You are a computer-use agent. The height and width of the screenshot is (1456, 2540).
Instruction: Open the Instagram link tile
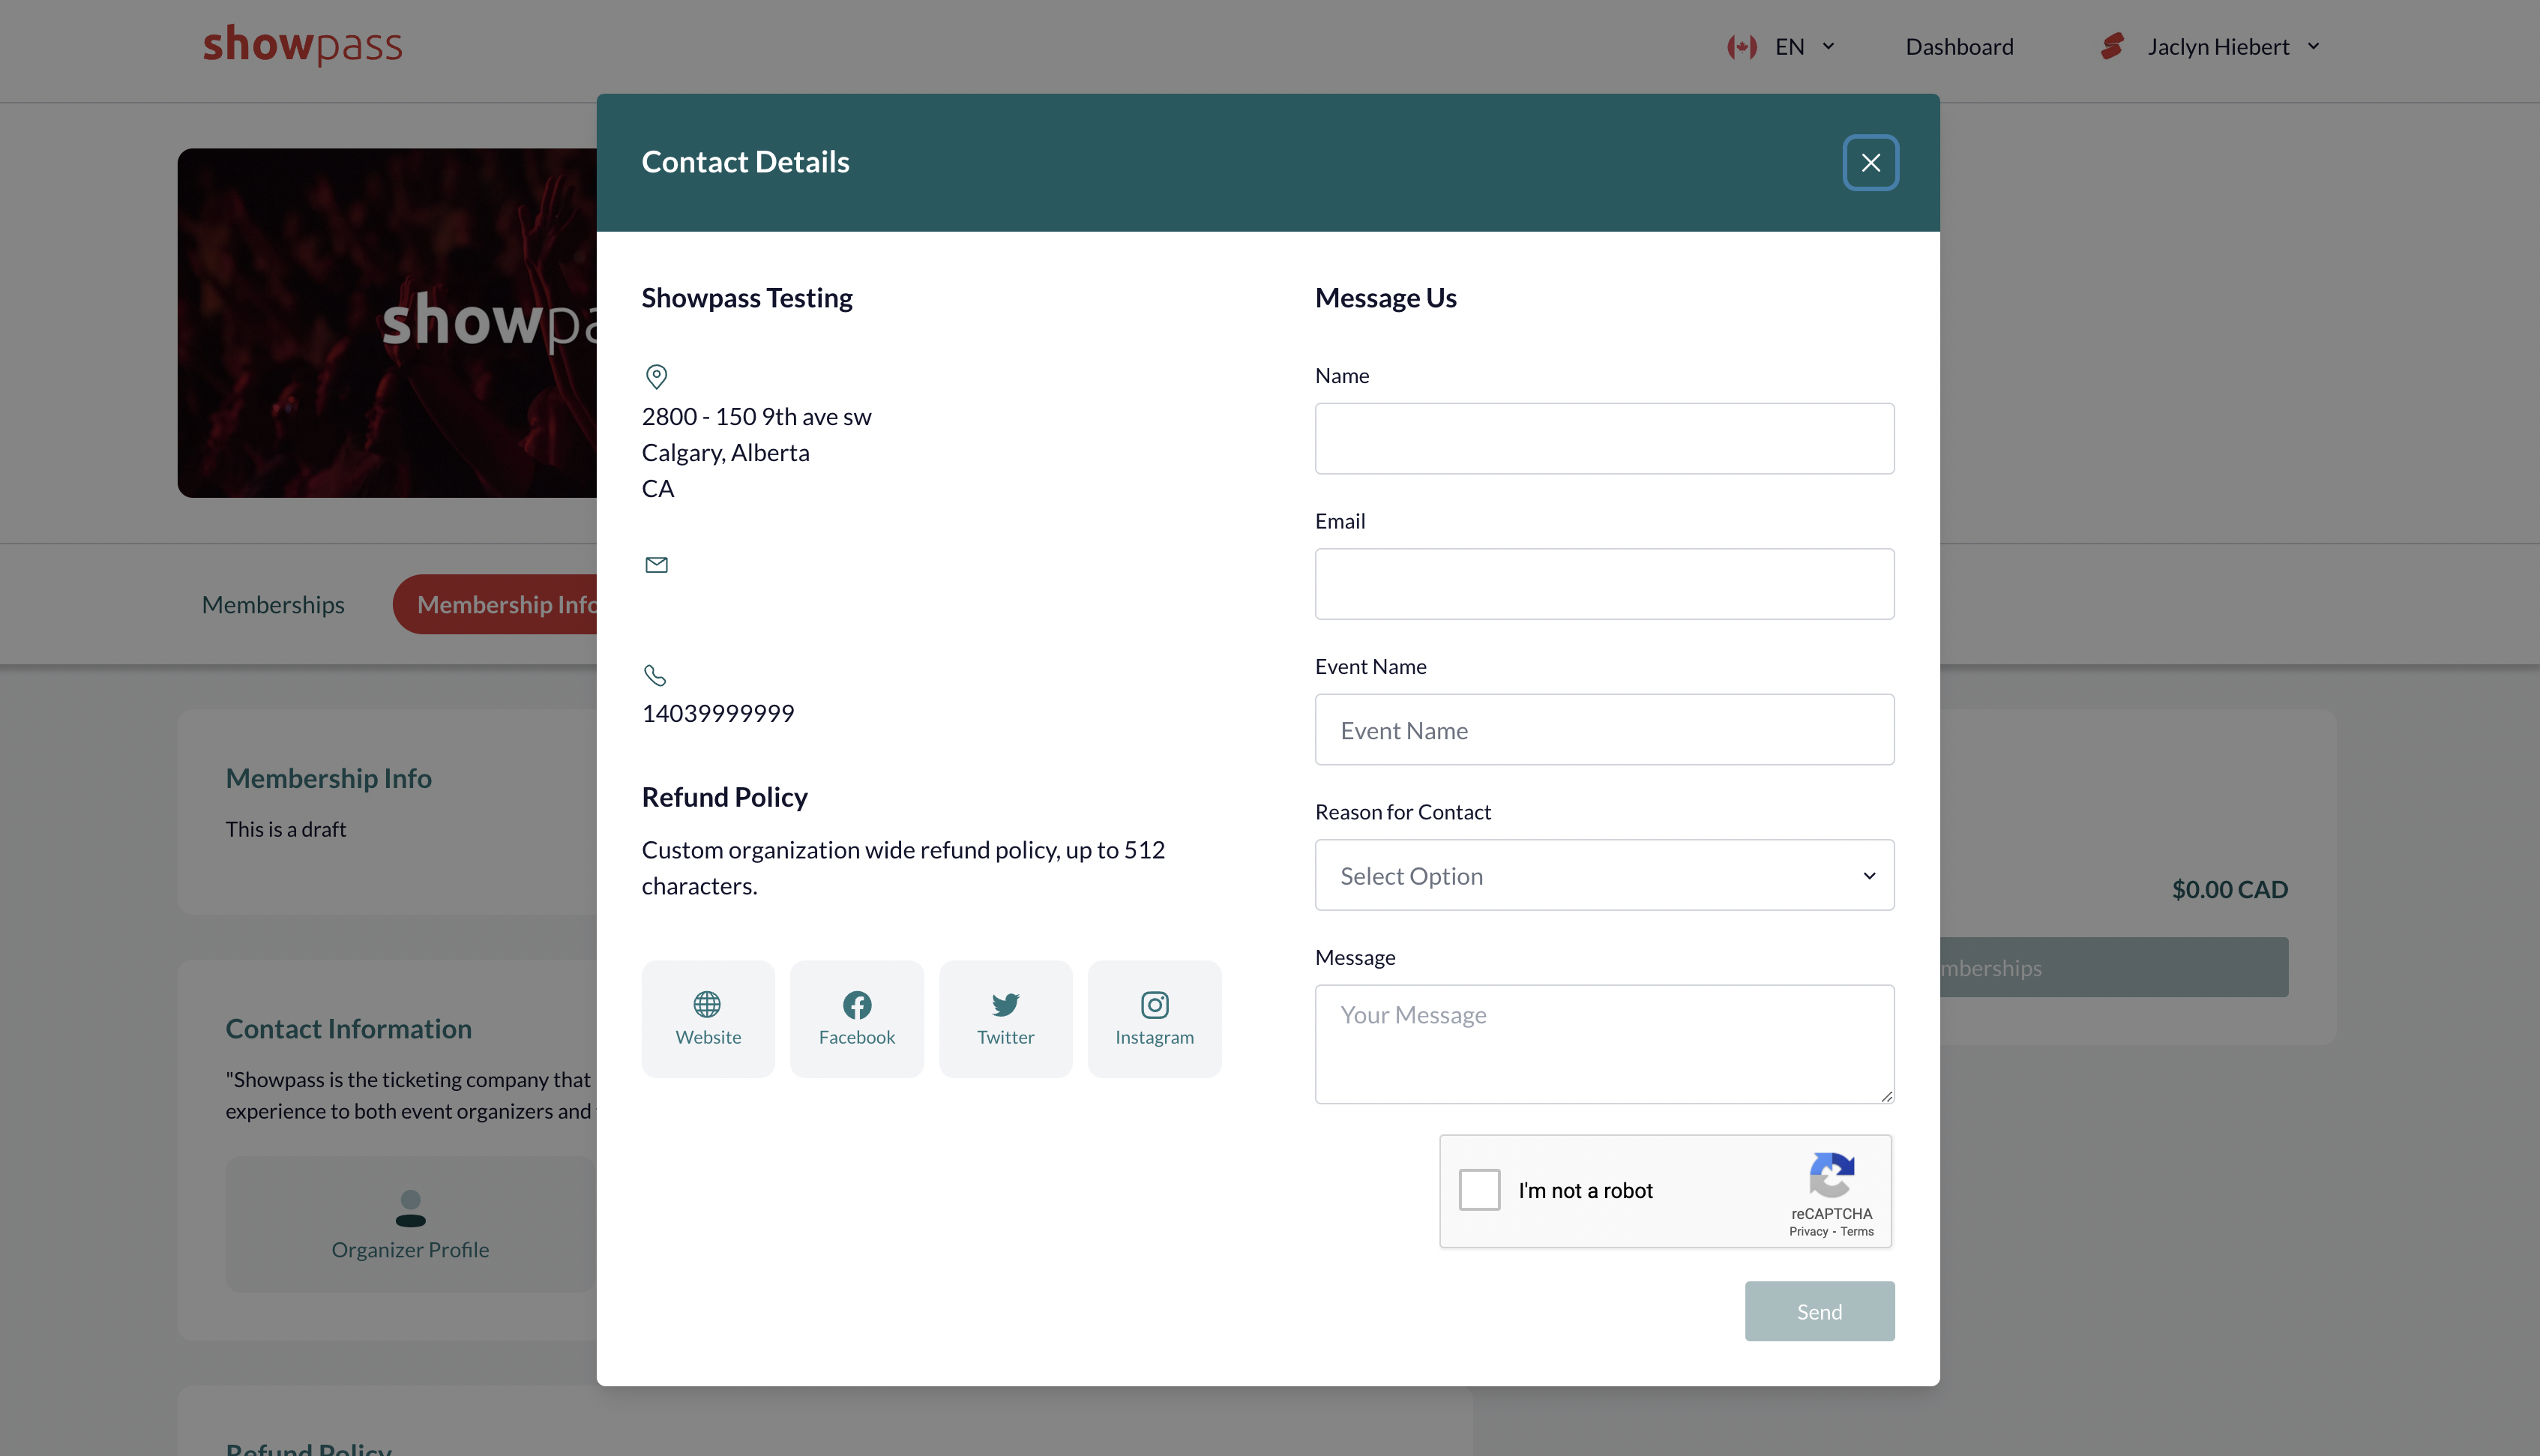pos(1155,1018)
